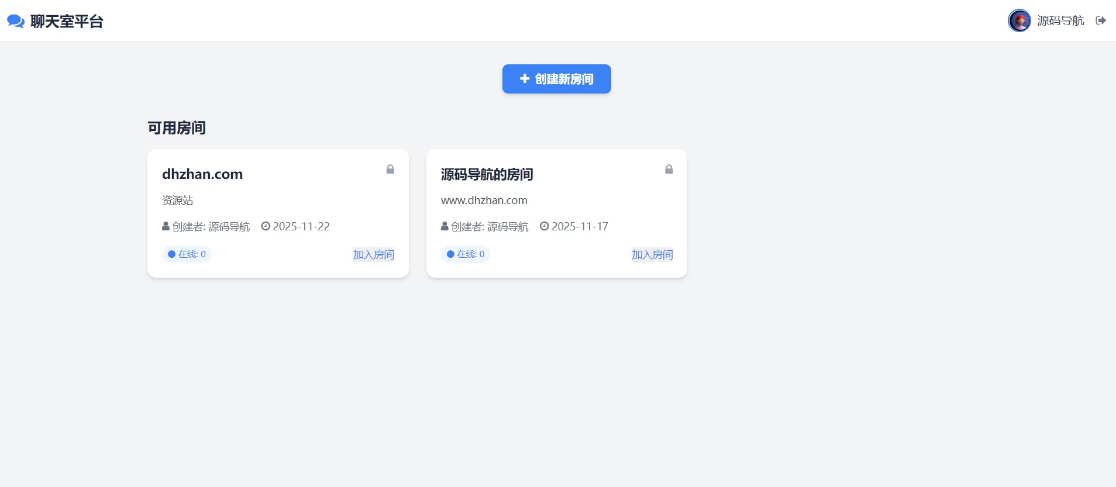Join 源码导航的房间 via 加入房间 link
The width and height of the screenshot is (1116, 487).
(x=652, y=255)
